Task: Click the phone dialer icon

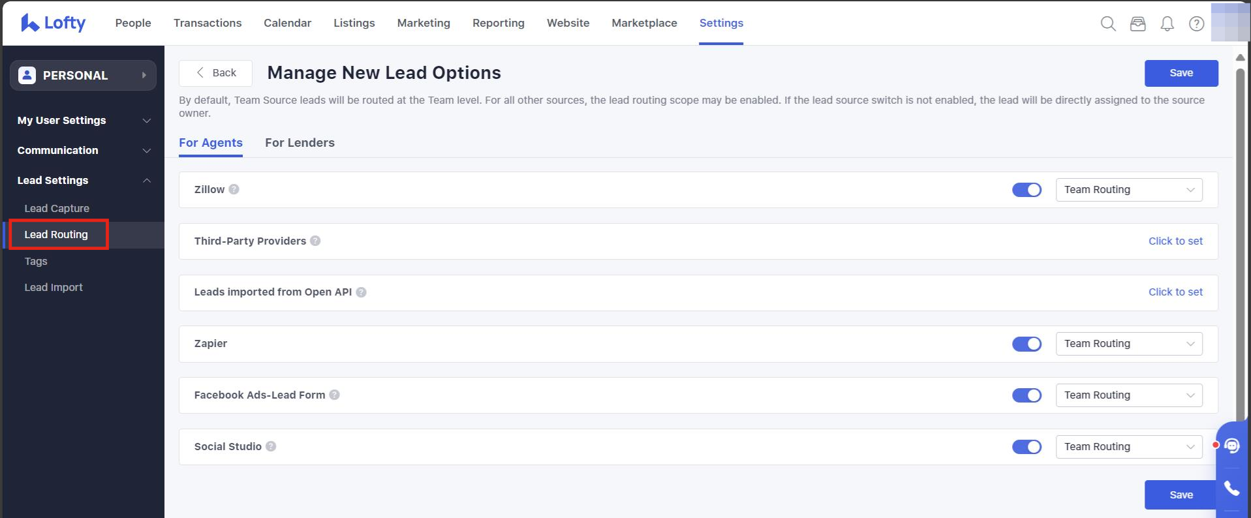Action: click(x=1231, y=488)
